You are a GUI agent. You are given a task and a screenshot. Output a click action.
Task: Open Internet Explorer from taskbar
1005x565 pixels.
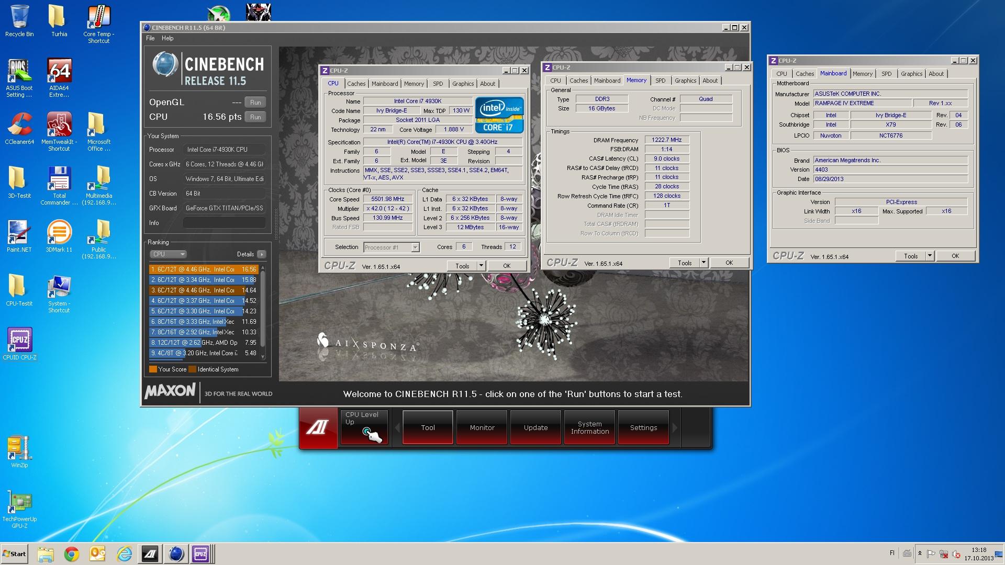tap(124, 553)
